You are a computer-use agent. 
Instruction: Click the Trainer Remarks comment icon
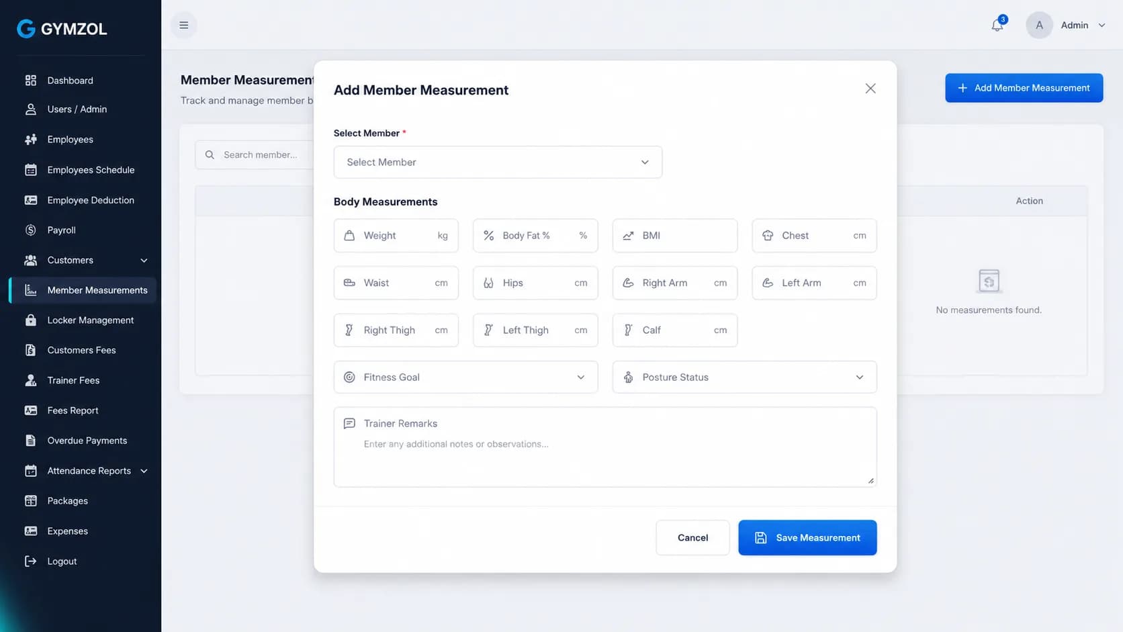(349, 424)
